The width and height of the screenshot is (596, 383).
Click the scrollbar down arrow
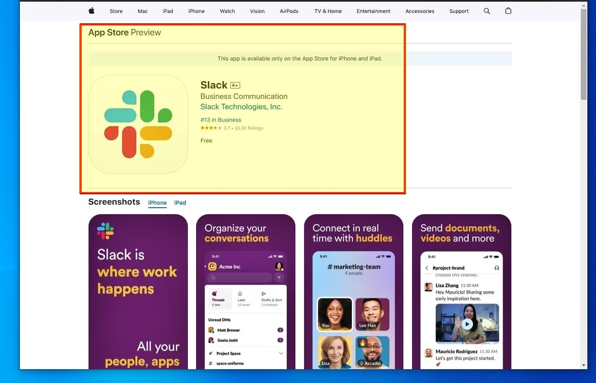(584, 365)
